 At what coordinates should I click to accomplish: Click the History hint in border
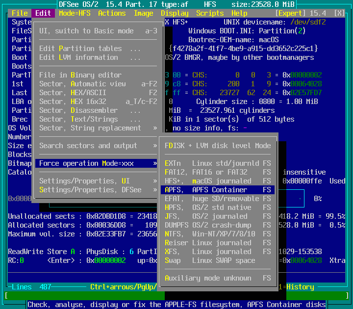point(296,287)
